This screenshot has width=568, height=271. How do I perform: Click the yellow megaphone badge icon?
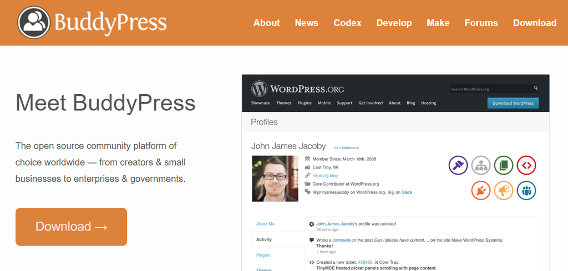pos(504,190)
